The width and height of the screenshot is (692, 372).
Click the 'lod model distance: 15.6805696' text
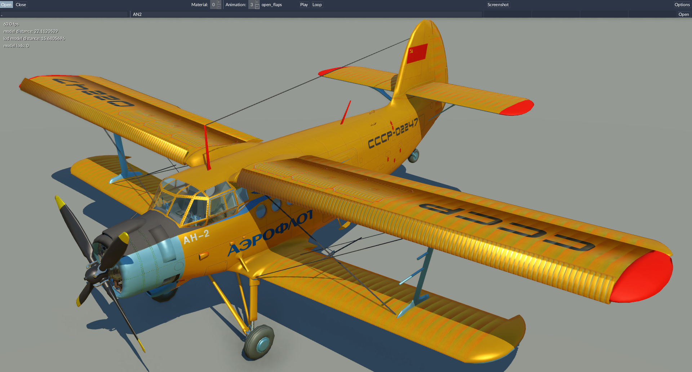coord(34,39)
